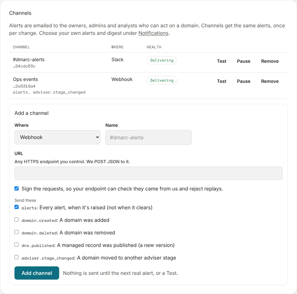Pause the #dmarc-alerts channel

click(244, 61)
